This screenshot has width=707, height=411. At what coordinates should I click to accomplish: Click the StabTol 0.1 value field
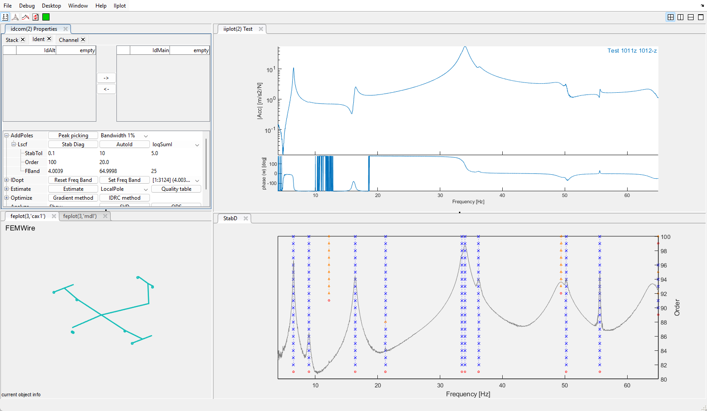(52, 153)
